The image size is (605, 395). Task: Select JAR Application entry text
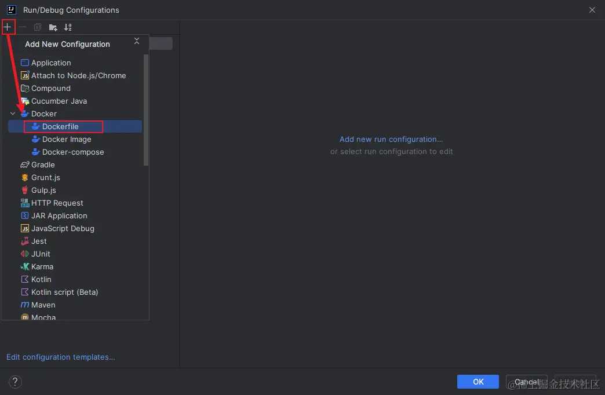pos(59,215)
